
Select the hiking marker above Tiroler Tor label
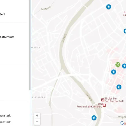(x=119, y=87)
